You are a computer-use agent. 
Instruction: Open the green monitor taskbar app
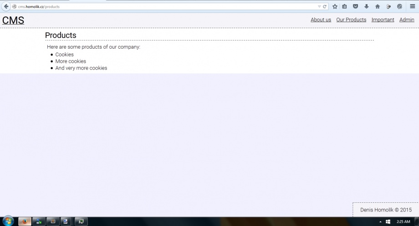coord(81,221)
